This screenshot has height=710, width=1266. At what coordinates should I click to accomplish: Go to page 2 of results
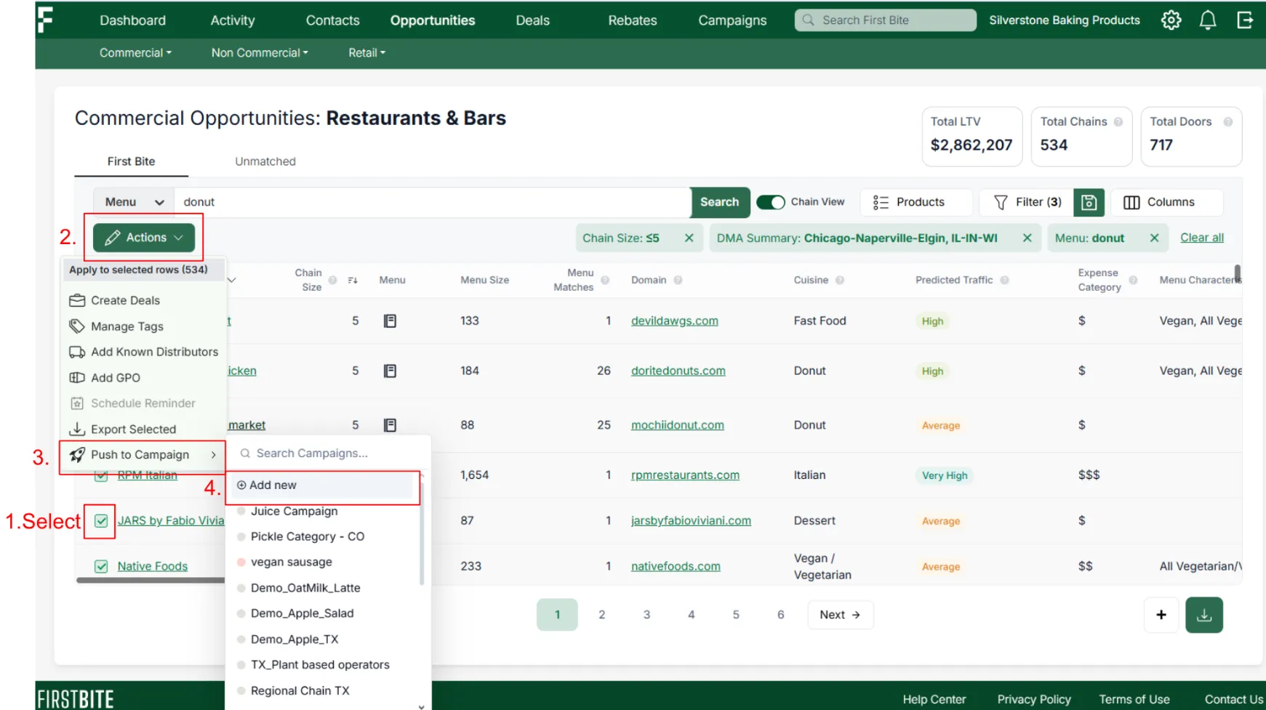click(x=601, y=615)
